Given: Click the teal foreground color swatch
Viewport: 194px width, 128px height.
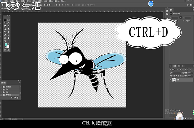Looking at the screenshot, I should pyautogui.click(x=6, y=45).
